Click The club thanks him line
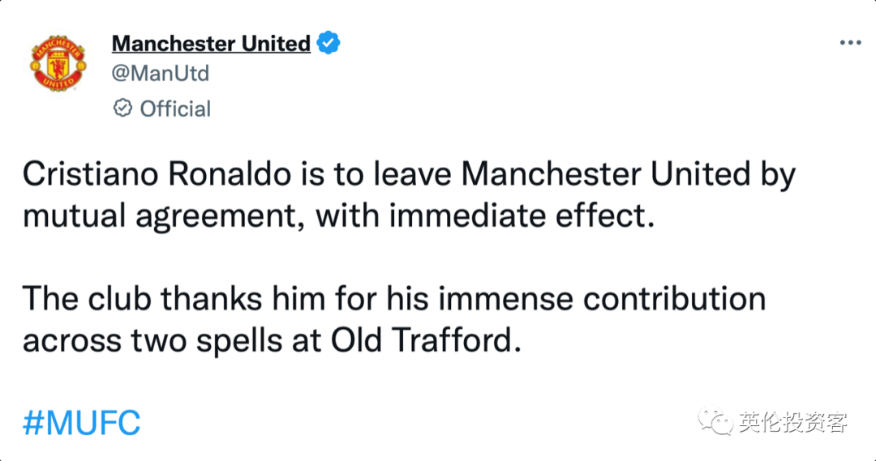The height and width of the screenshot is (461, 876). click(394, 299)
